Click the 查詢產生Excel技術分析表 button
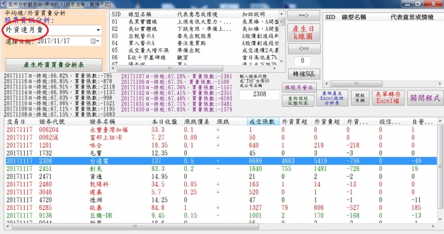Screen dimensions: 444x234 pyautogui.click(x=332, y=98)
